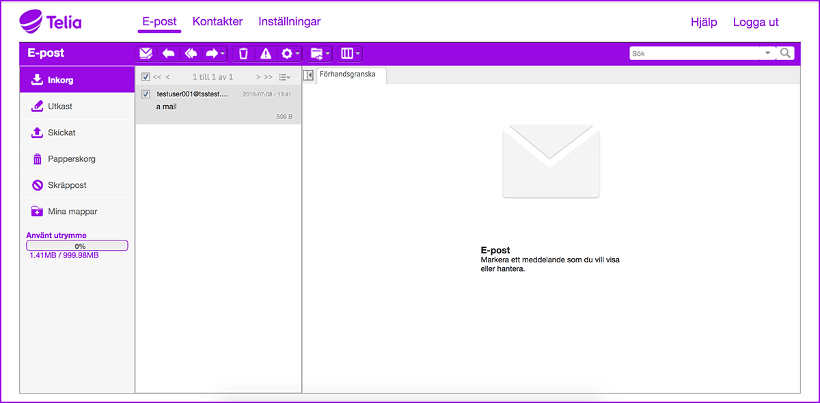Expand the column layout dropdown
Viewport: 820px width, 403px height.
[350, 53]
